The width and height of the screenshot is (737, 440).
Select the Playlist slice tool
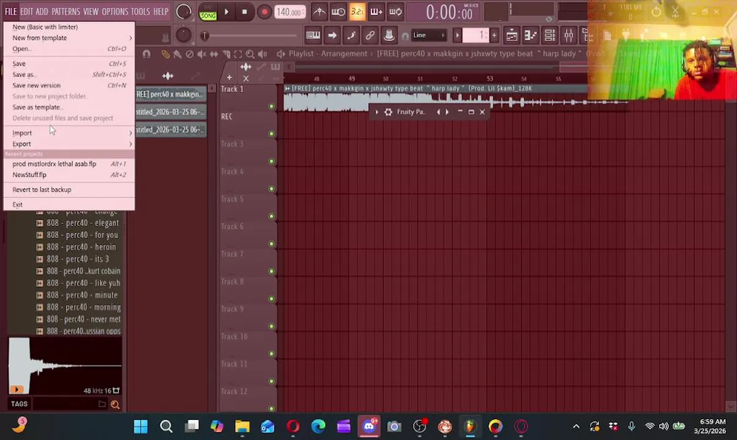(x=226, y=54)
